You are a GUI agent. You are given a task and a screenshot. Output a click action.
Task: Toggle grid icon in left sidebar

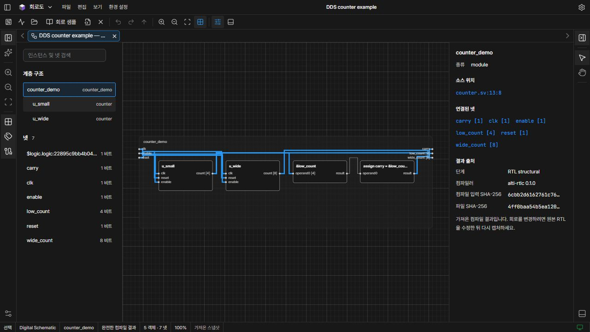pyautogui.click(x=8, y=122)
